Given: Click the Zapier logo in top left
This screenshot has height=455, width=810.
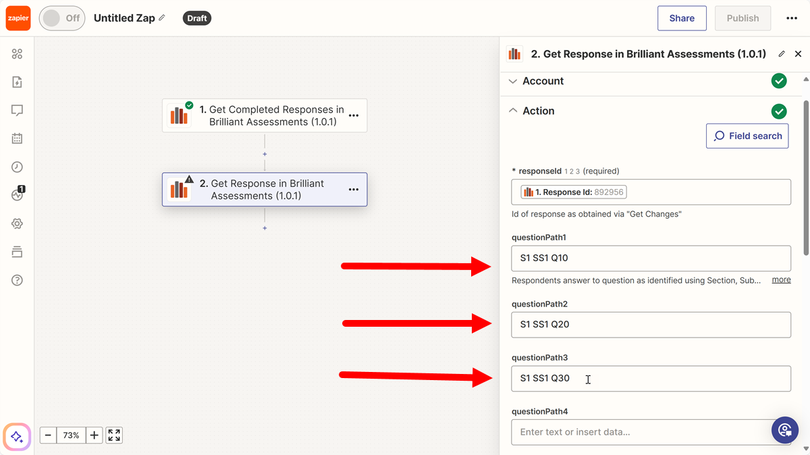Looking at the screenshot, I should [x=18, y=18].
